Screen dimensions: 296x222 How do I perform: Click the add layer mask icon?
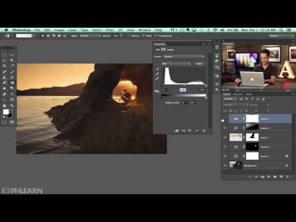[x=263, y=176]
